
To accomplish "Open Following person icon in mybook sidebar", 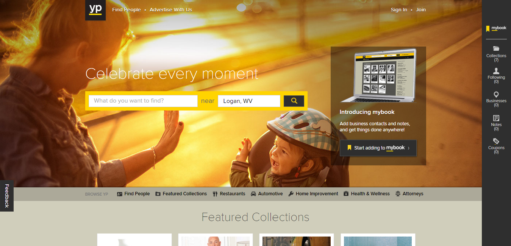I will (x=496, y=71).
